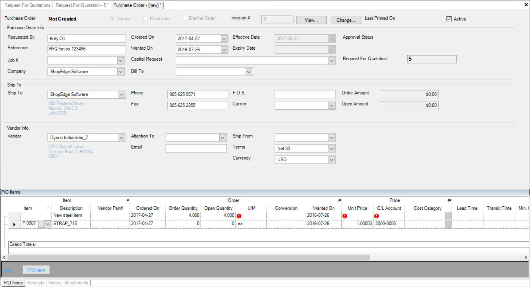The height and width of the screenshot is (287, 530).
Task: Click the red error icon in Unit Price cell
Action: (x=345, y=216)
